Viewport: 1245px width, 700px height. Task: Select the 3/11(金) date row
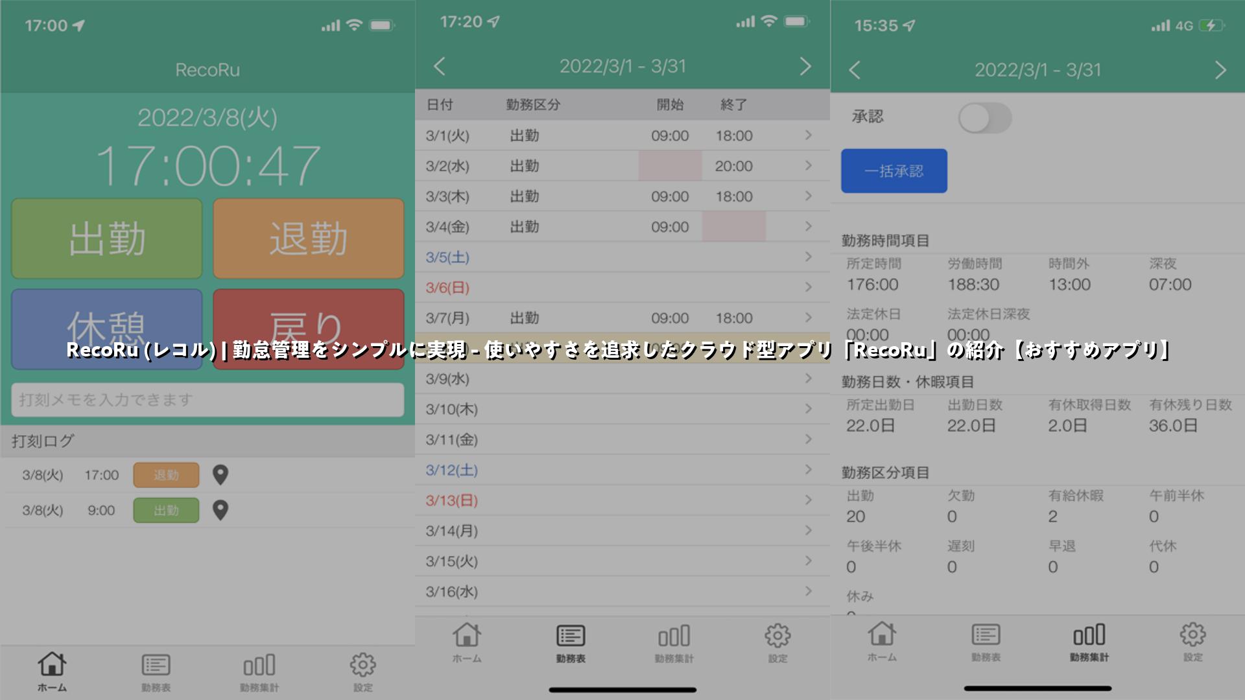pyautogui.click(x=622, y=439)
